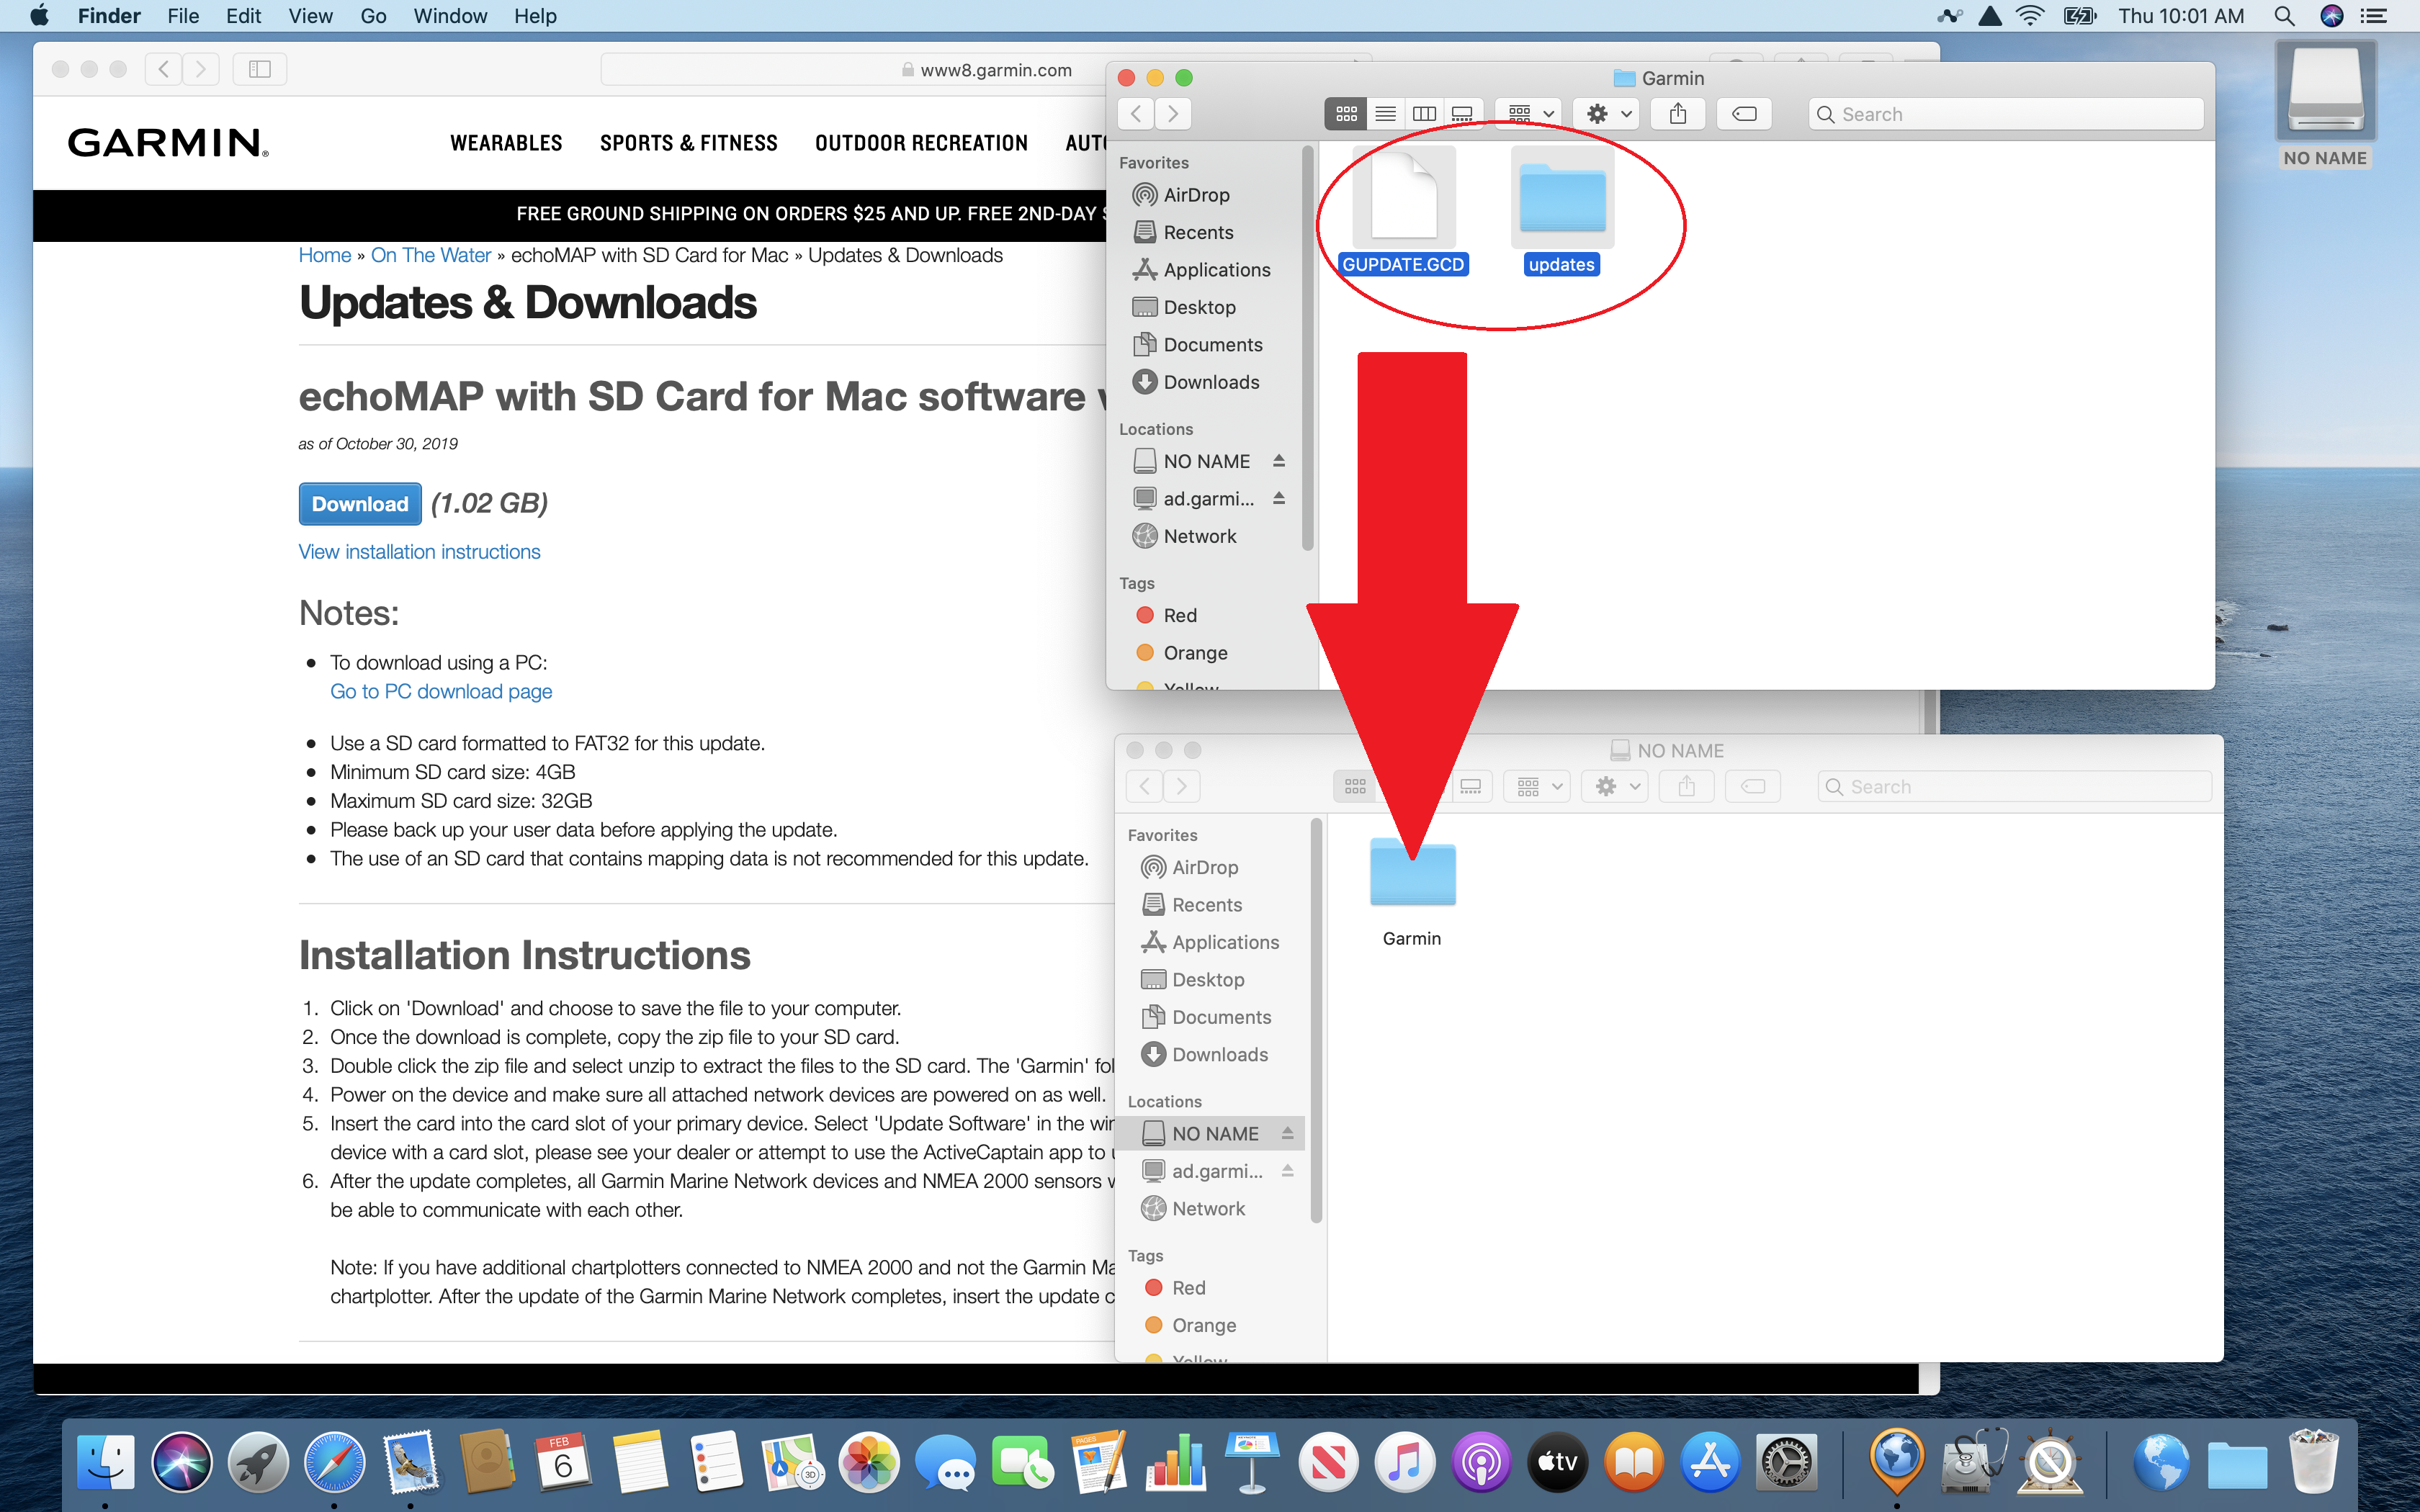Open Safari from the Dock
The image size is (2420, 1512).
(334, 1463)
